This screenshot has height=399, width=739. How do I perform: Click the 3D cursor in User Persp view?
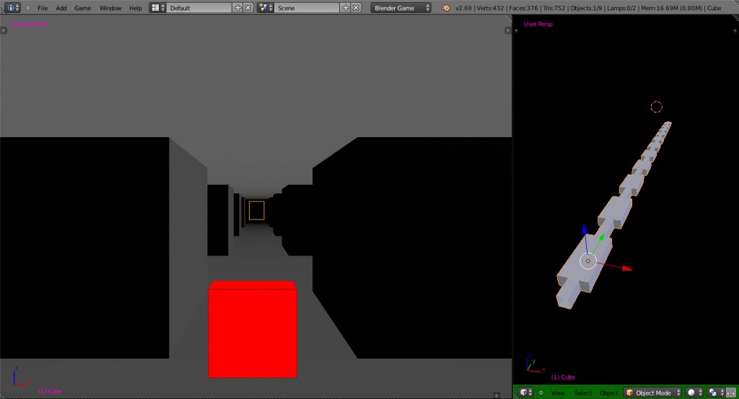pos(657,107)
